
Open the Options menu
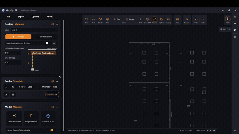point(35,17)
